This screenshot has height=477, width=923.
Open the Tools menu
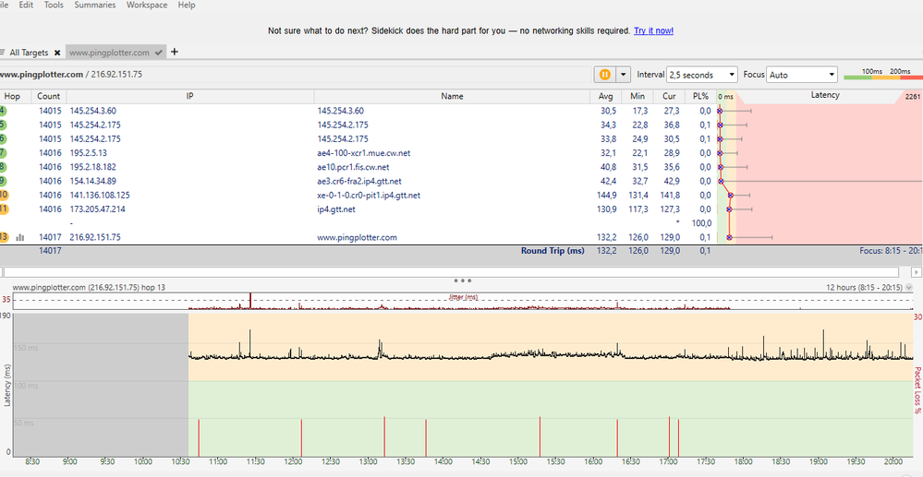click(54, 5)
